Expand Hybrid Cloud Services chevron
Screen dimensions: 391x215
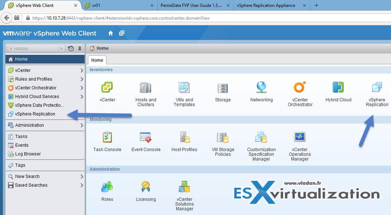point(82,97)
